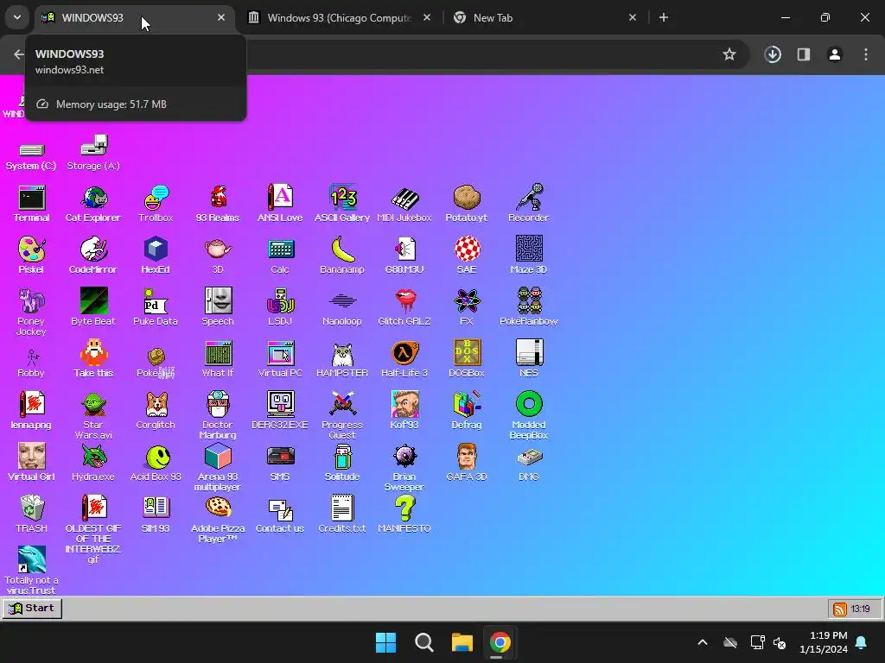Expand the tab search dropdown arrow

click(17, 17)
